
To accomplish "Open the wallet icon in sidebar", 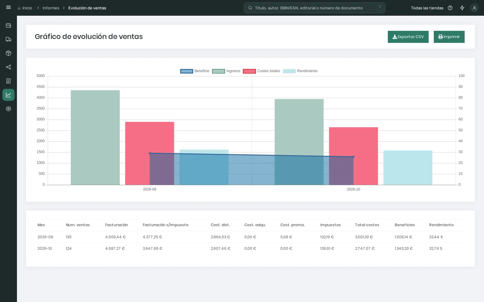I will (8, 25).
